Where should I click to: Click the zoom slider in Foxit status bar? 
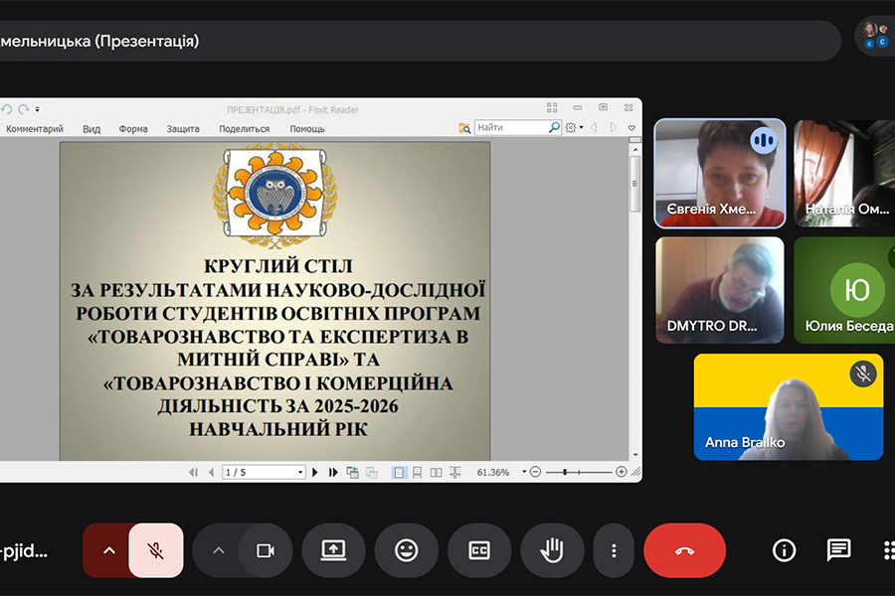(579, 473)
